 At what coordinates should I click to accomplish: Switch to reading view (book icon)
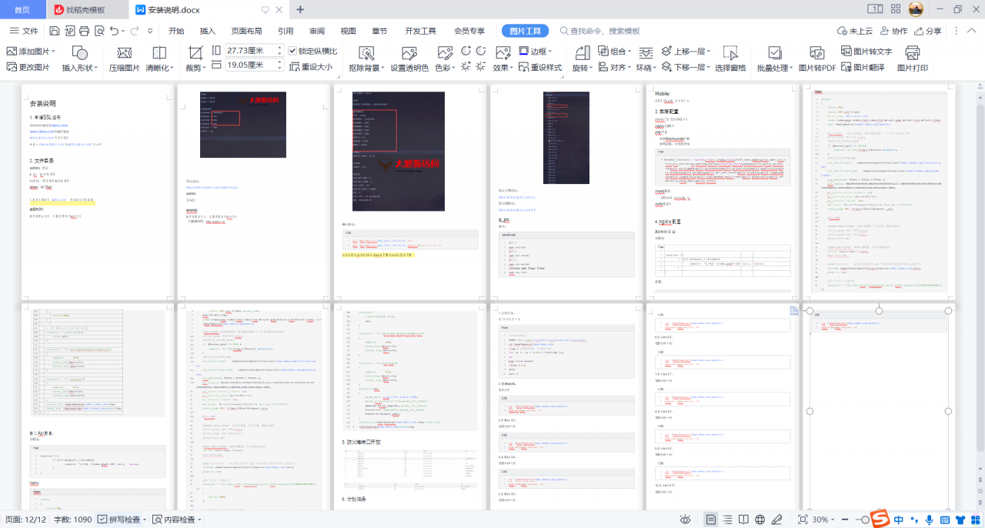(x=744, y=520)
